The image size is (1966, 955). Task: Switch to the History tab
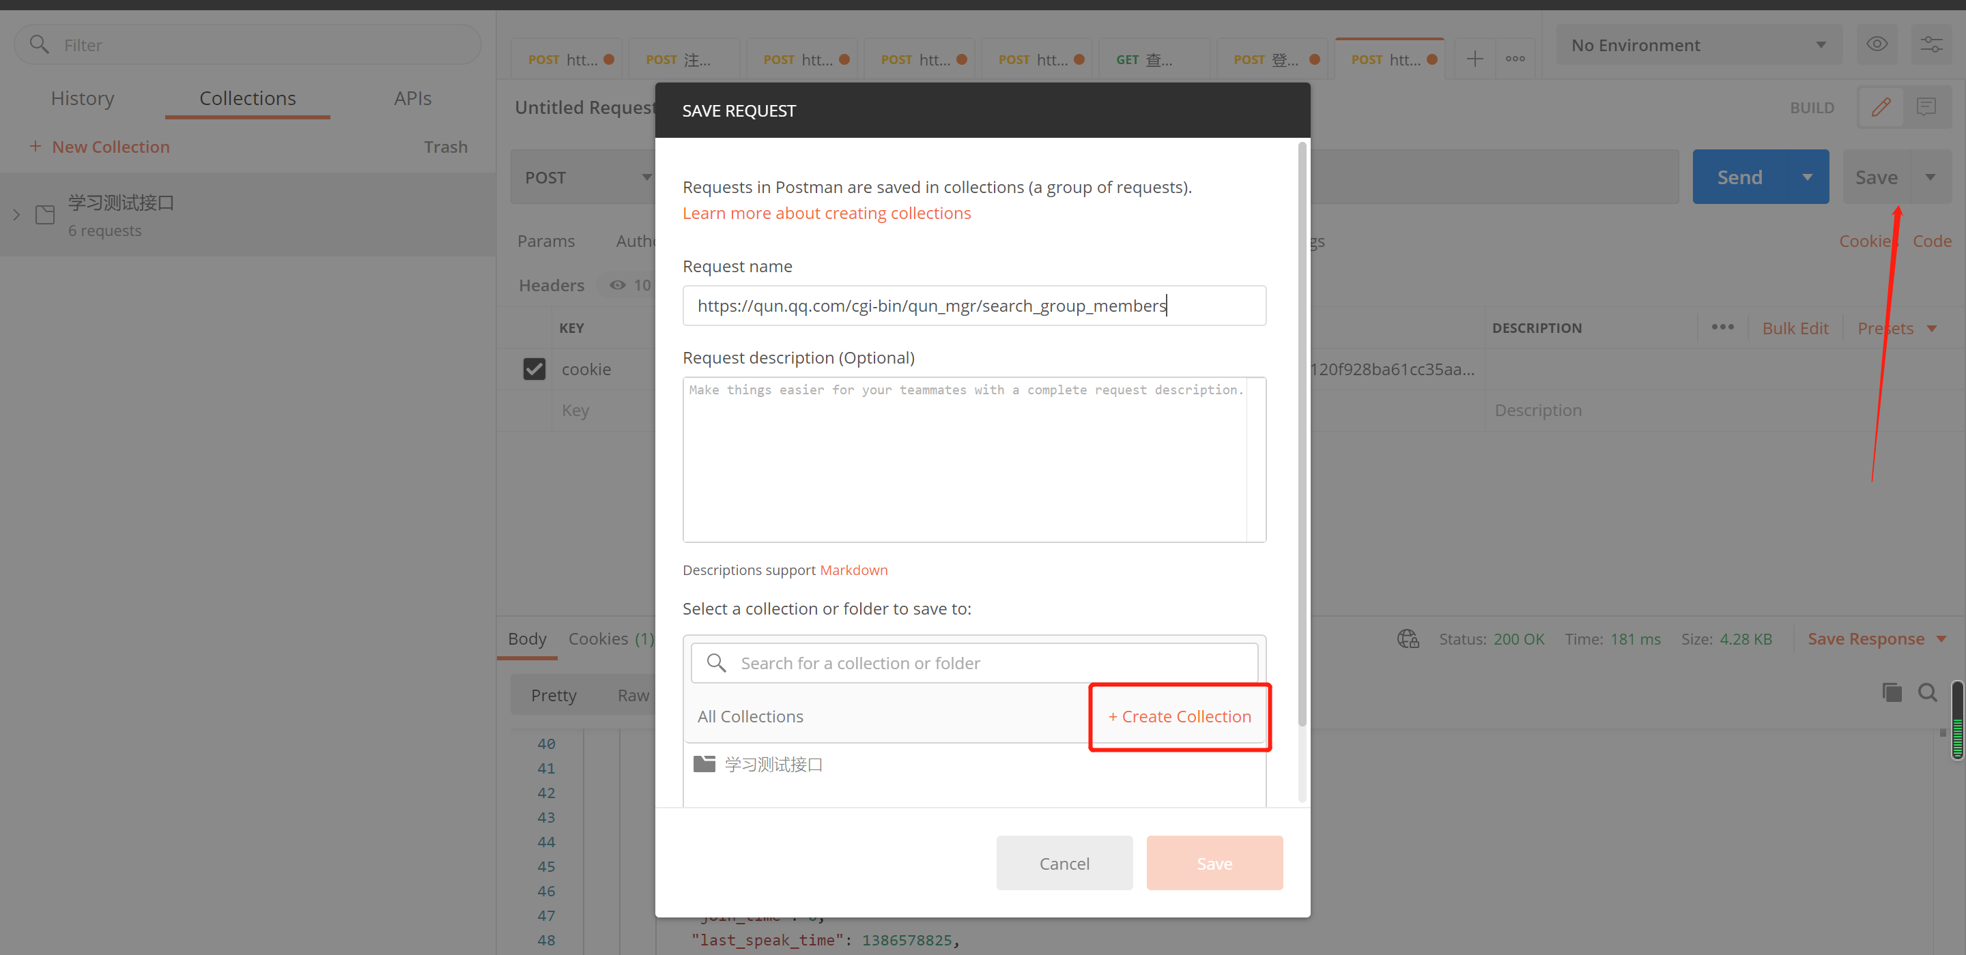click(x=83, y=98)
